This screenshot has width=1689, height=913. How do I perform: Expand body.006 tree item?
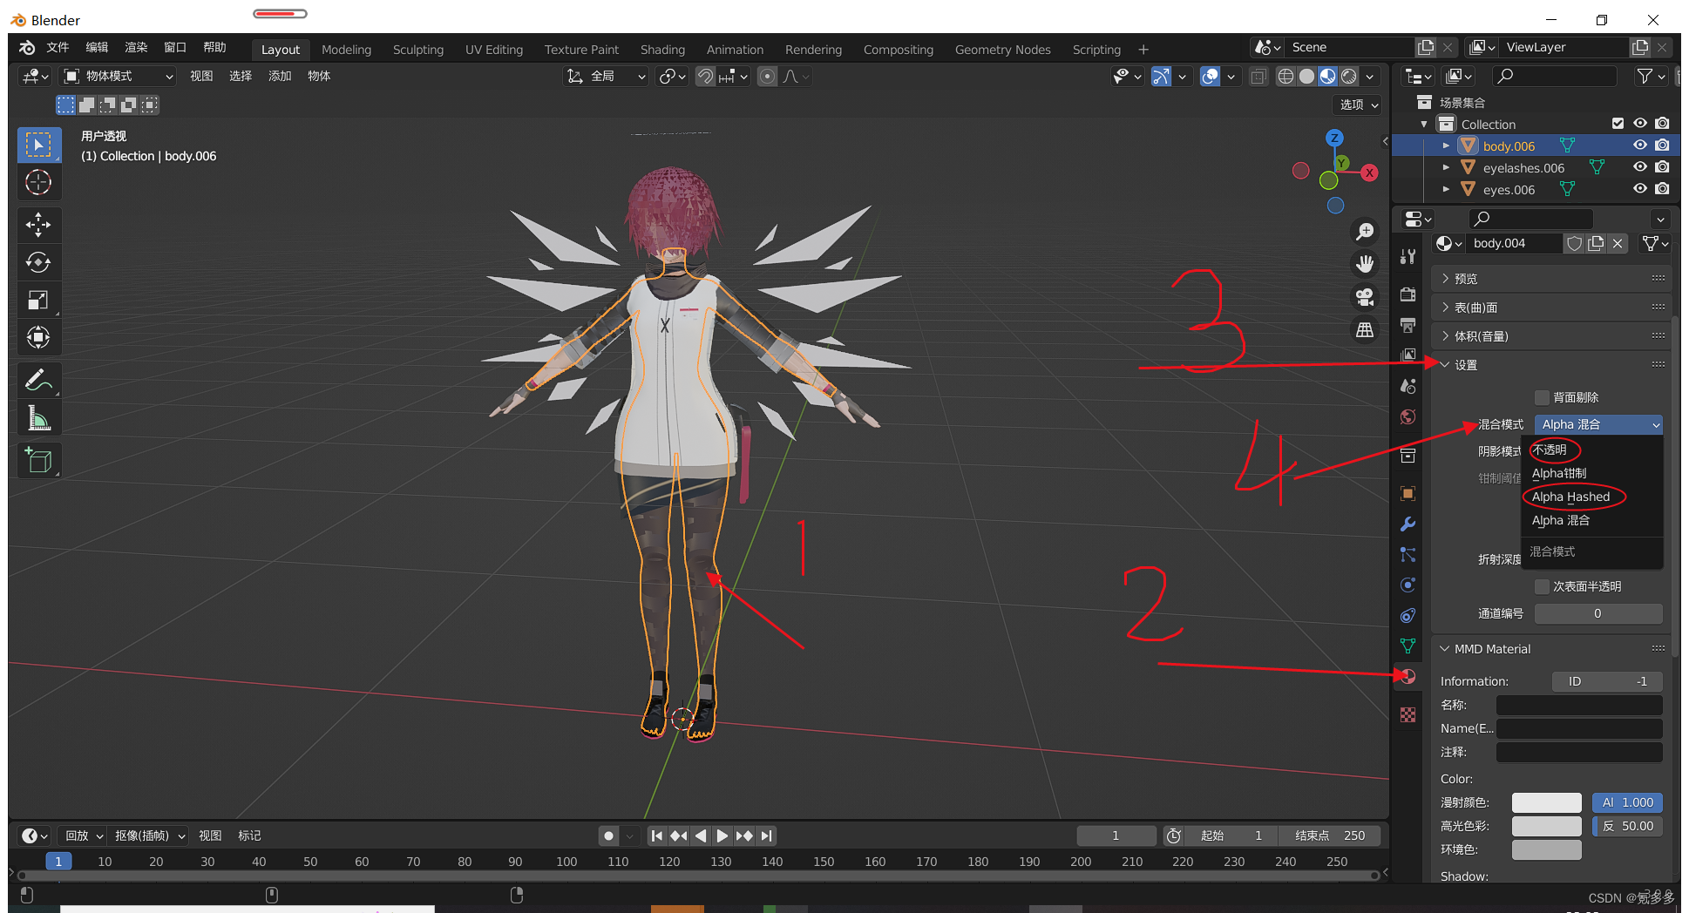click(1446, 145)
